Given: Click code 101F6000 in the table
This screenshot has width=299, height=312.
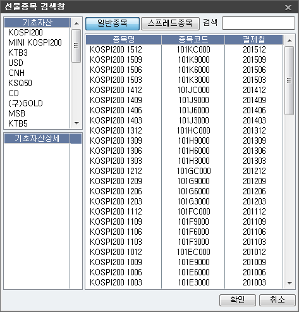Looking at the screenshot, I should click(x=193, y=232).
